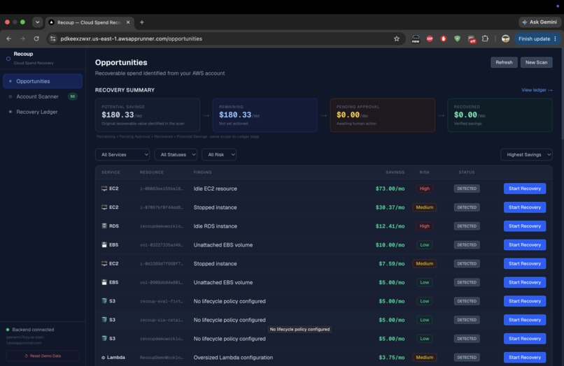Viewport: 564px width, 366px height.
Task: Click the Reset Demo Data button
Action: point(43,356)
